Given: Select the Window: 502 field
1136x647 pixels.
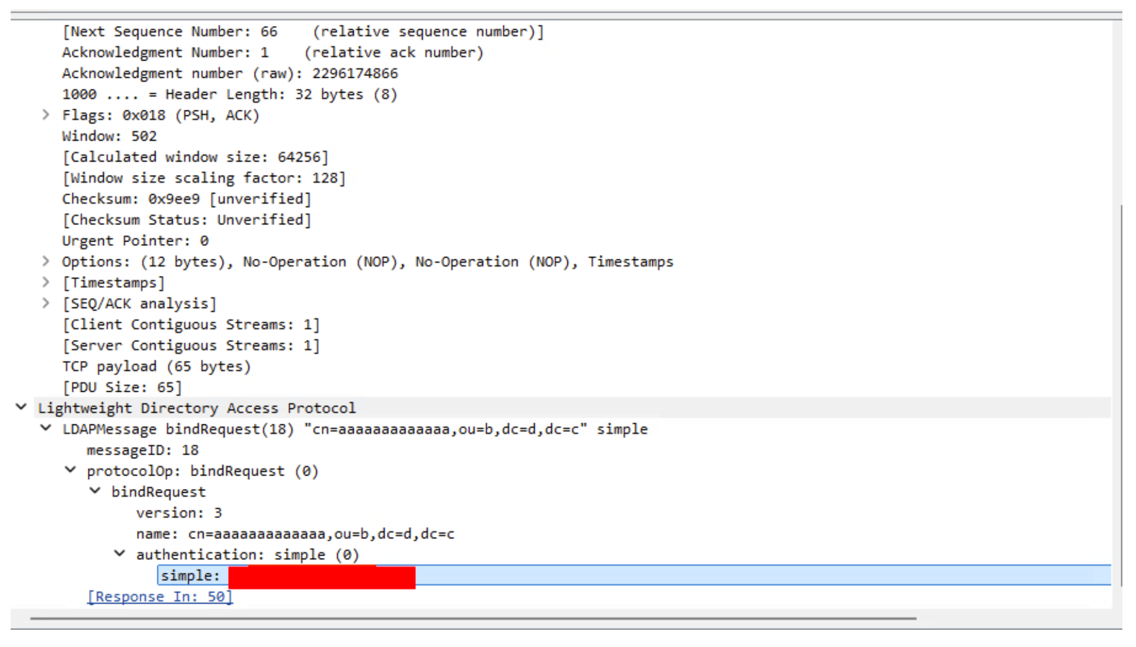Looking at the screenshot, I should pyautogui.click(x=109, y=136).
